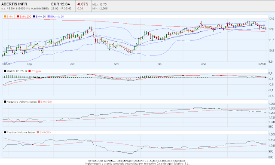Click the 11,7 price axis label
The height and width of the screenshot is (165, 275).
pos(271,40)
